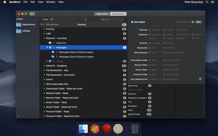Screen dimensions: 218x136
Task: Select the Other entry
Action: point(140,110)
